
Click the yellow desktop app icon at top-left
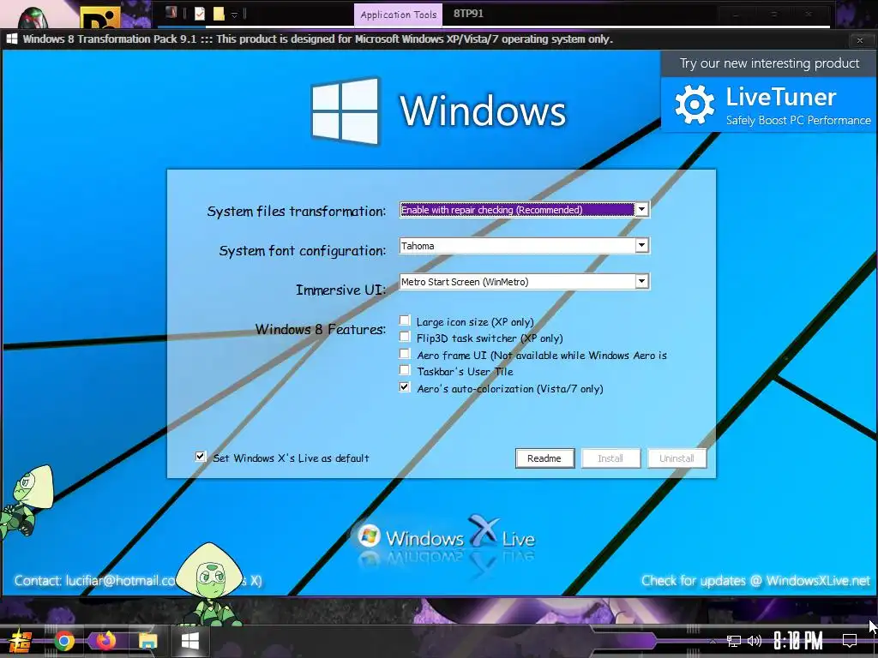click(x=100, y=18)
